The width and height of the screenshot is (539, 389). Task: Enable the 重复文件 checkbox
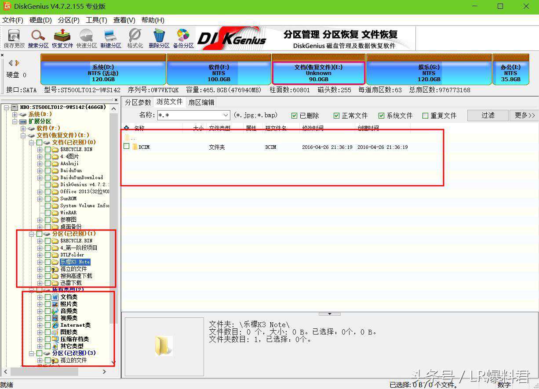425,115
